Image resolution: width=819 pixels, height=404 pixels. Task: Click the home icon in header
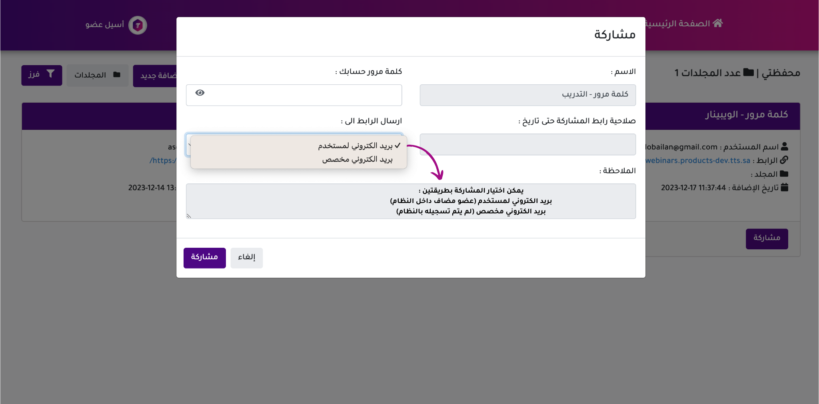tap(718, 23)
